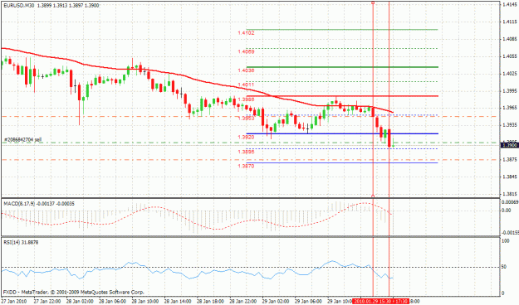Click the 1.4069 level label
This screenshot has width=519, height=305.
[246, 51]
